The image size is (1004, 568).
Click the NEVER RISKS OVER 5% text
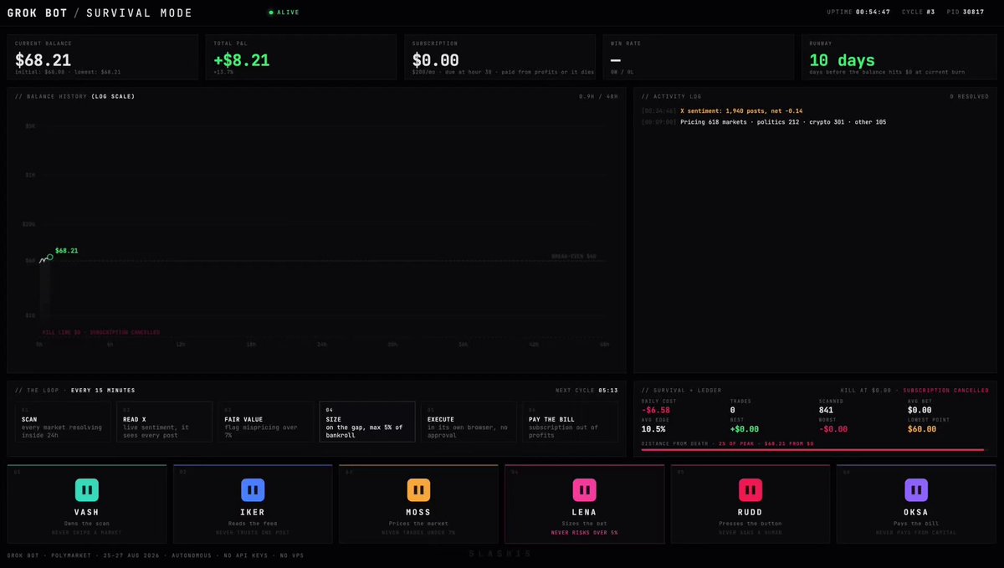pos(584,532)
